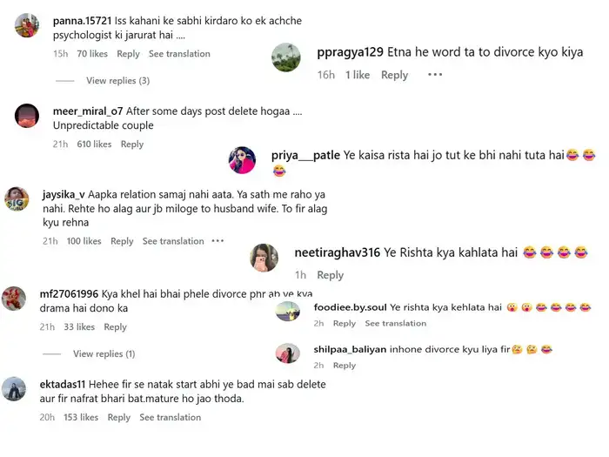View the 610 likes on meer_miral_o7's comment
The image size is (609, 457).
point(94,144)
